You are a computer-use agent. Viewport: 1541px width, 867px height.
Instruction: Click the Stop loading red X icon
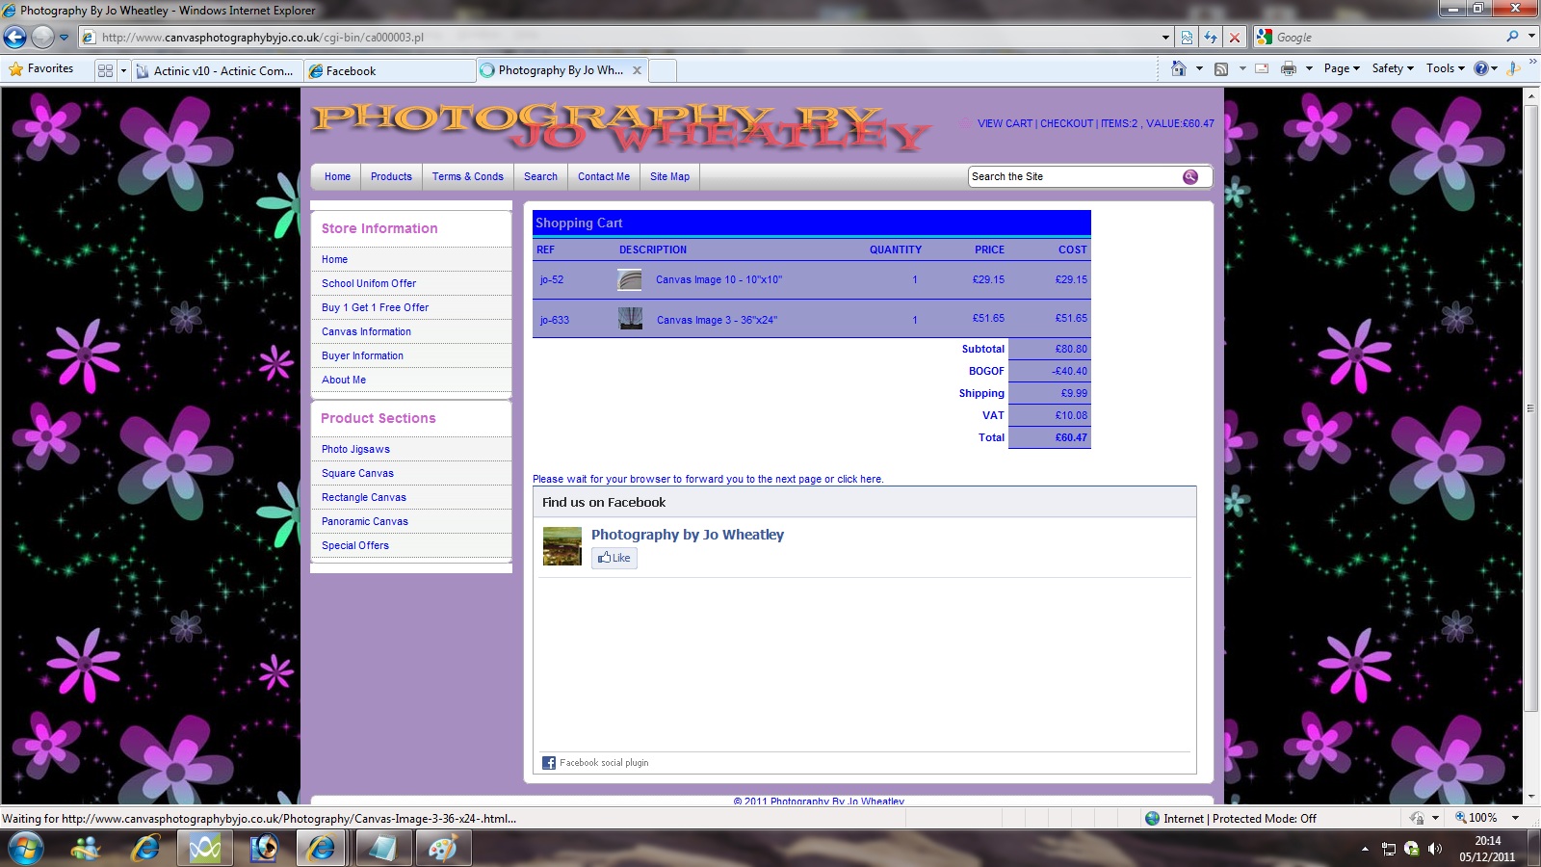(1235, 38)
